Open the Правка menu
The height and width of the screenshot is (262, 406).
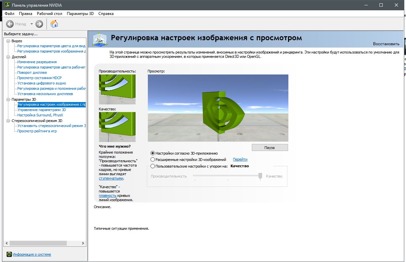coord(26,14)
